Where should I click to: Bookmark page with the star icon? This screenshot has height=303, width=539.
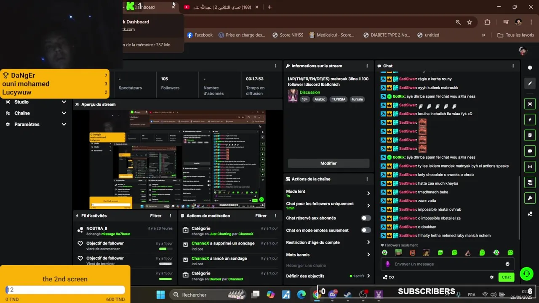[470, 22]
